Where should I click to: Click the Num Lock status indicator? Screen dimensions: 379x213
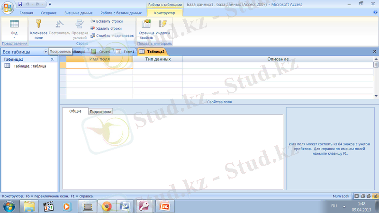[x=341, y=196]
